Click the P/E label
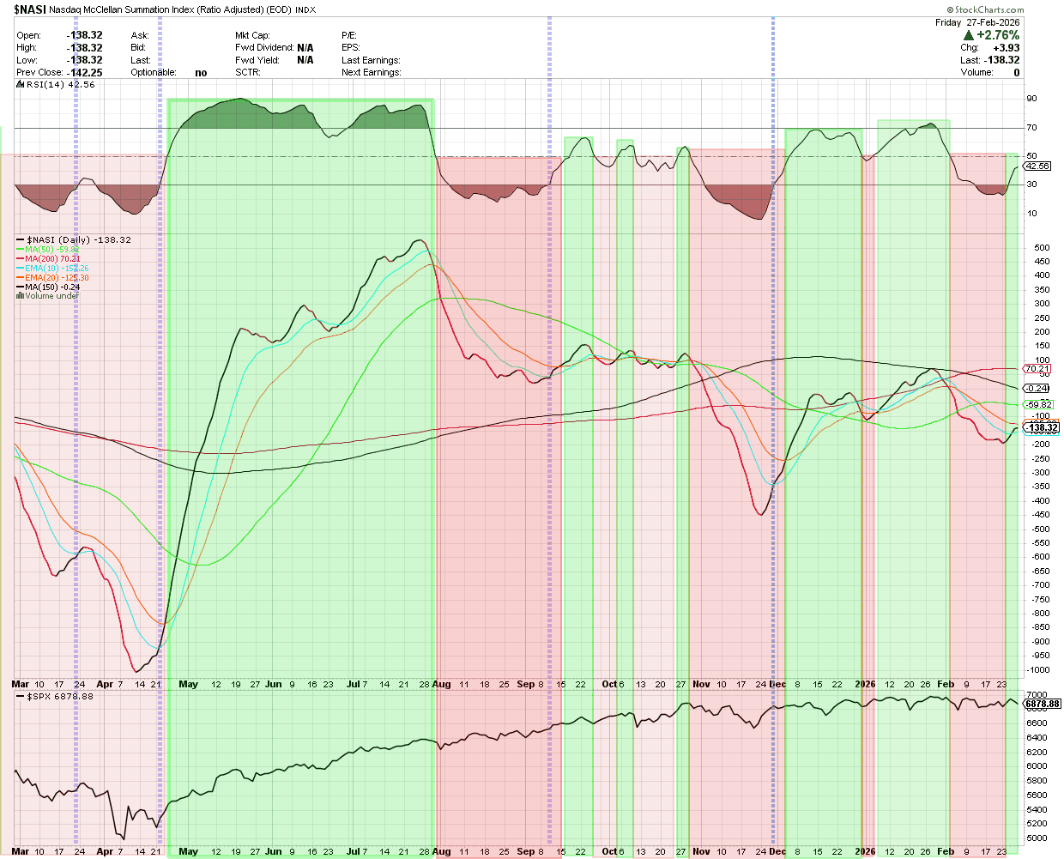 tap(348, 36)
